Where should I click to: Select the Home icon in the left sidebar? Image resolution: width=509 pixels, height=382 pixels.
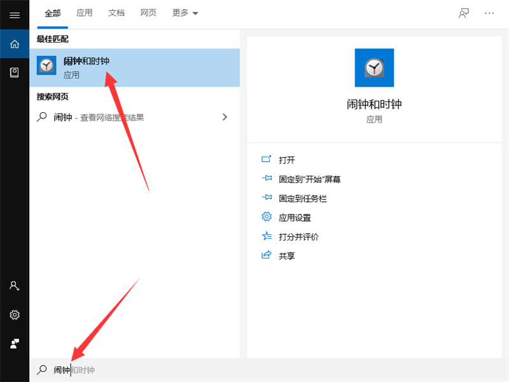(14, 44)
